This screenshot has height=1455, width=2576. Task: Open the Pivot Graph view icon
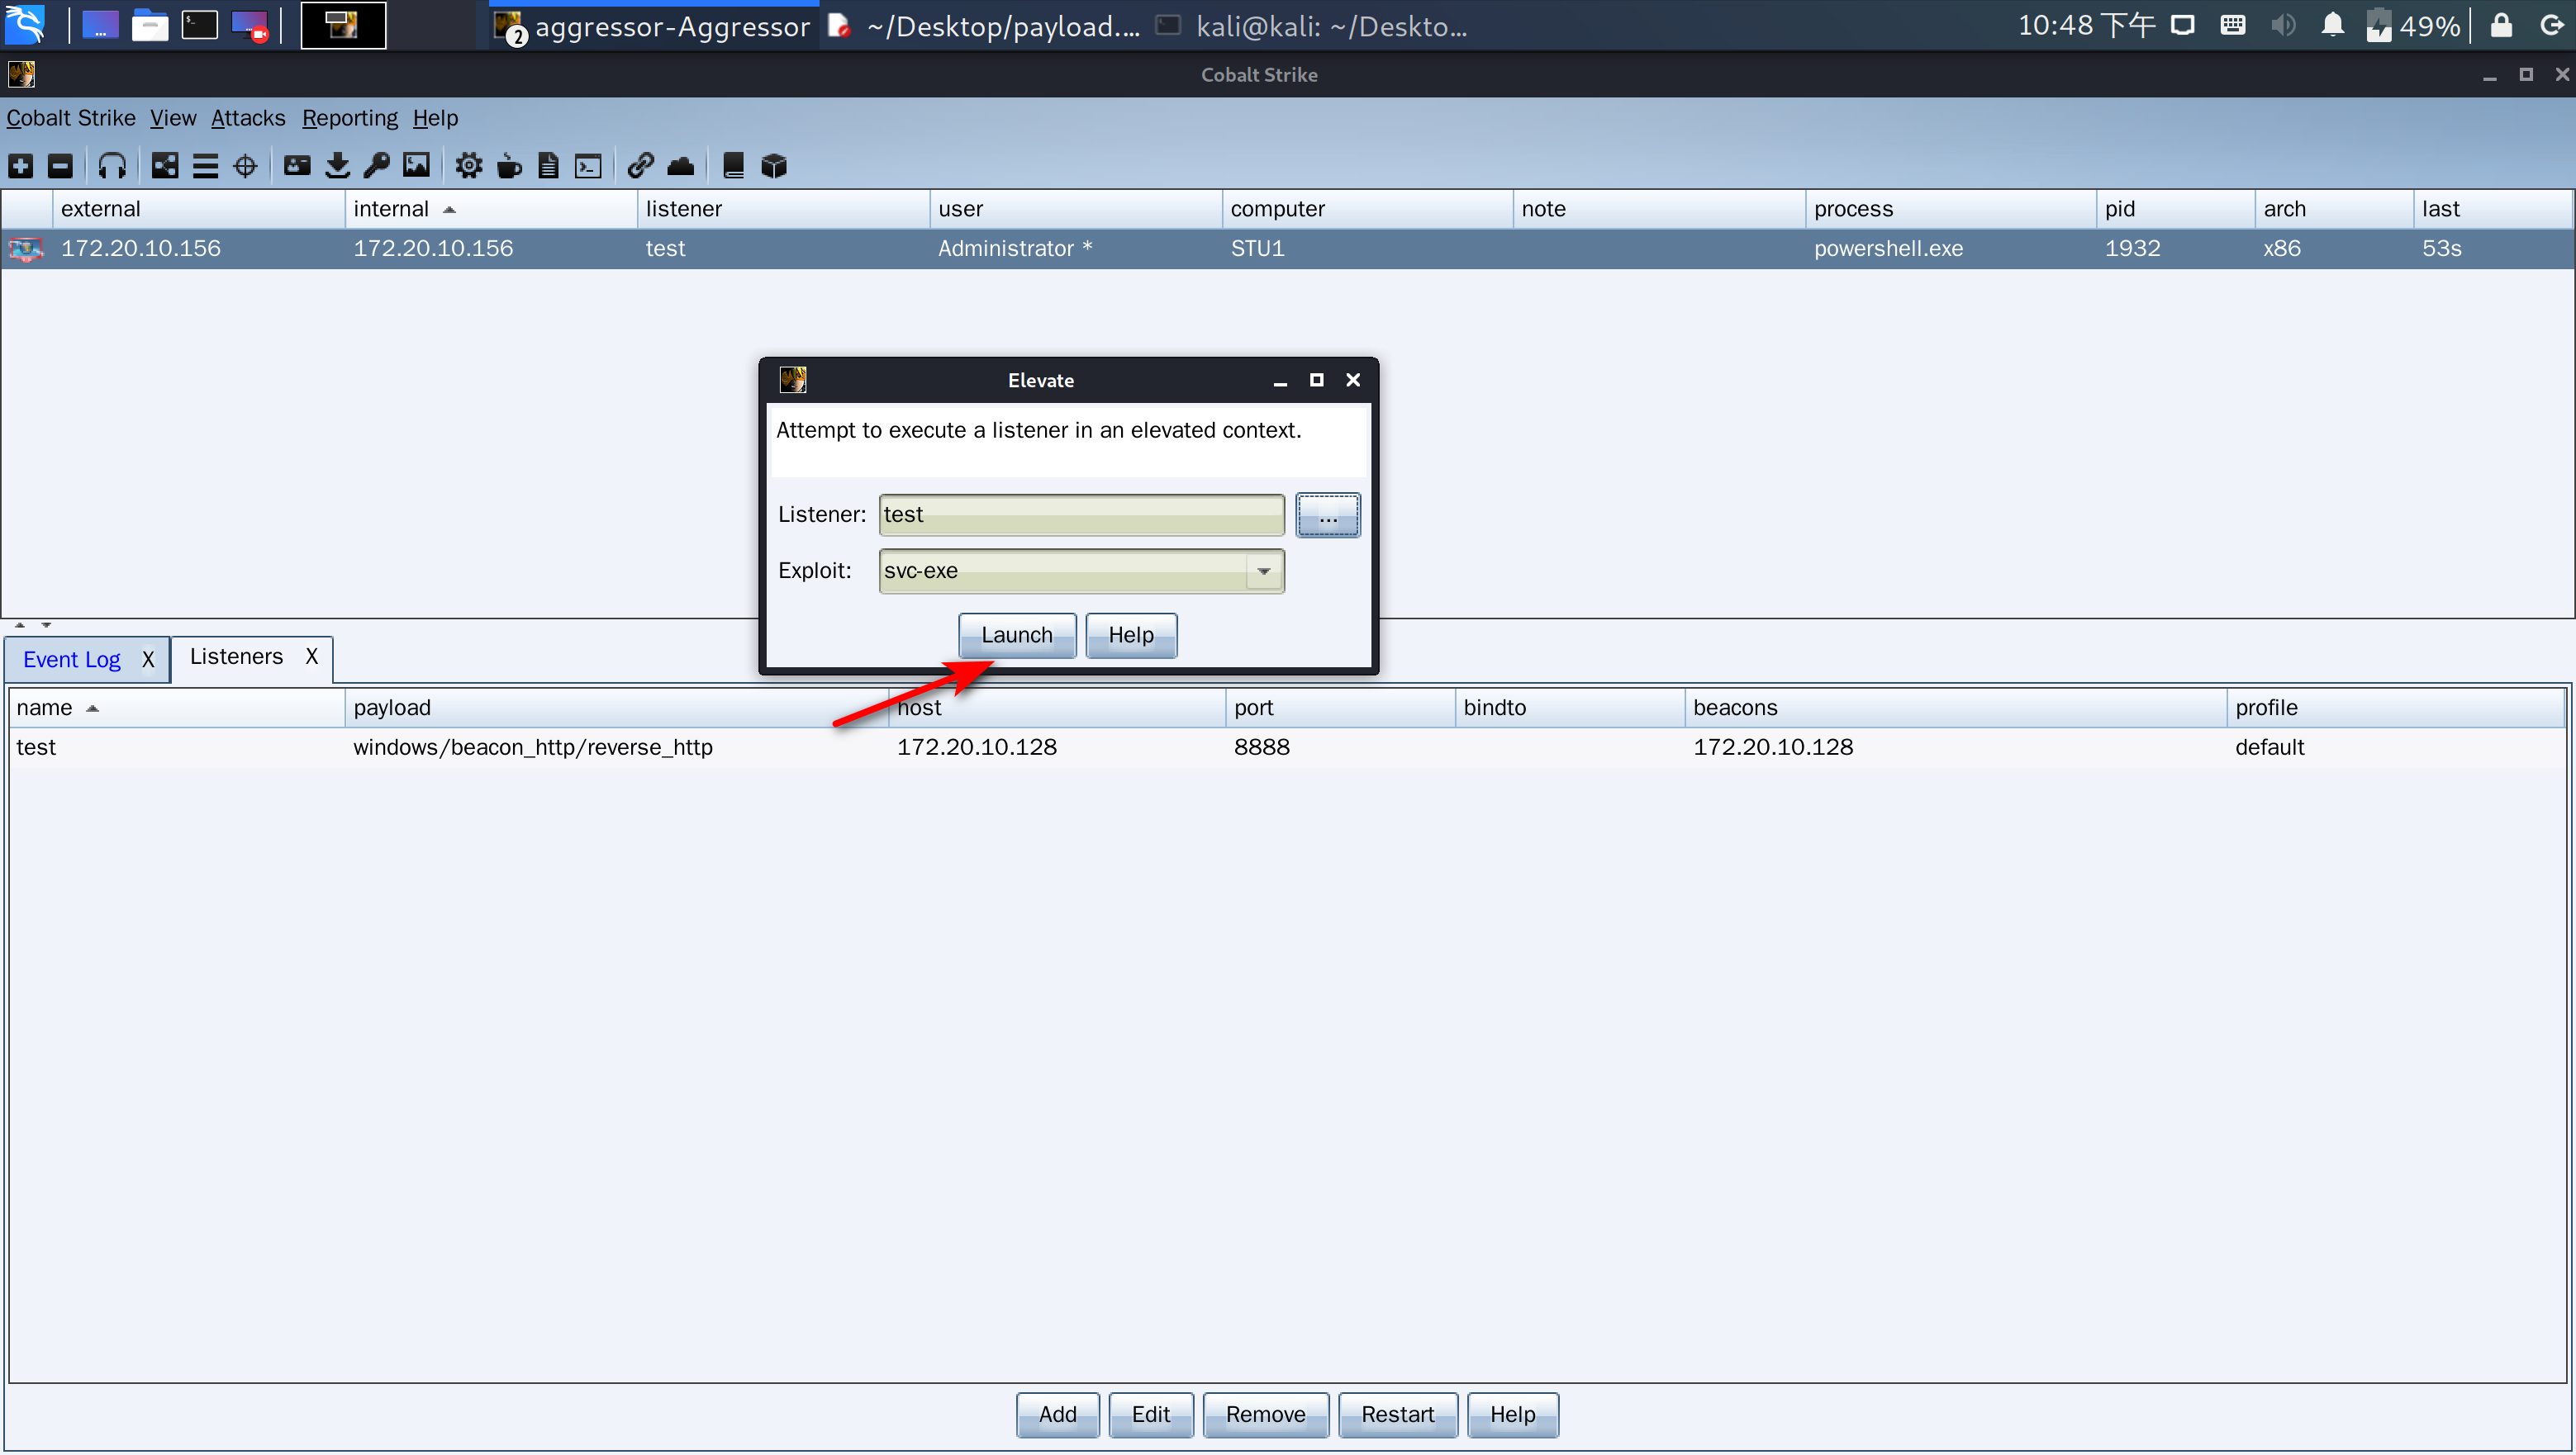point(164,166)
